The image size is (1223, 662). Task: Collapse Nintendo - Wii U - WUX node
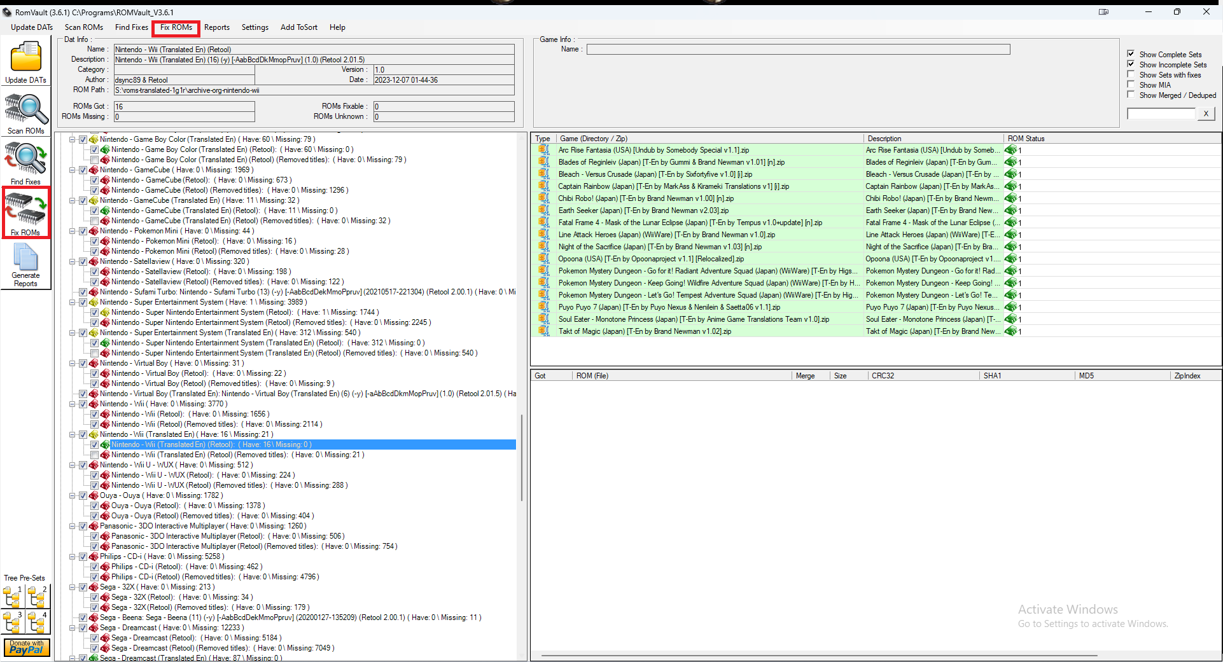[72, 465]
